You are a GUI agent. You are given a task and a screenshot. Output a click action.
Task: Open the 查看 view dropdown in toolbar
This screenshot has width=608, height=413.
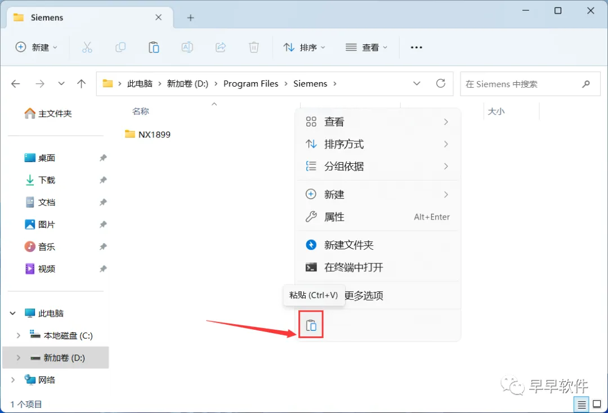click(366, 47)
